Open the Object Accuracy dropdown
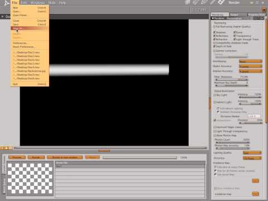The width and height of the screenshot is (268, 201). (251, 66)
